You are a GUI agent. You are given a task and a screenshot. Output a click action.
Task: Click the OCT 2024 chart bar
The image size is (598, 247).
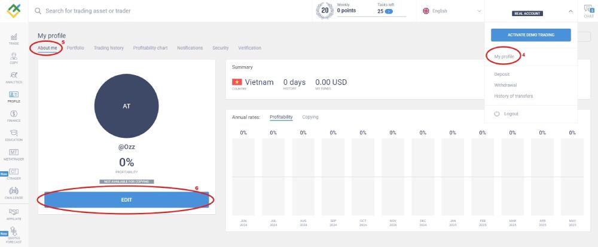pyautogui.click(x=363, y=177)
